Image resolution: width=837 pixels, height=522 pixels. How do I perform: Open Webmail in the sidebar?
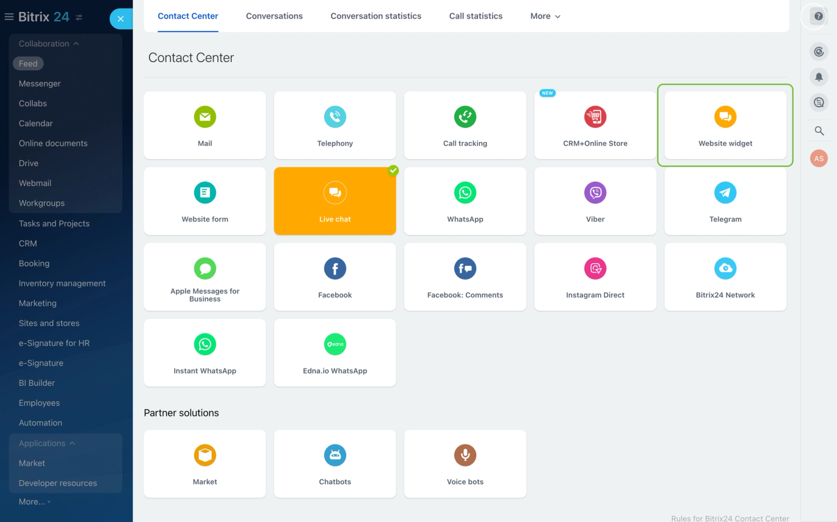35,183
